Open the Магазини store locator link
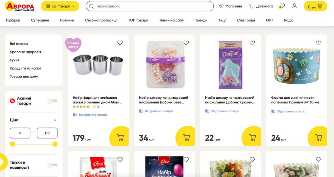This screenshot has width=334, height=177. (x=230, y=6)
